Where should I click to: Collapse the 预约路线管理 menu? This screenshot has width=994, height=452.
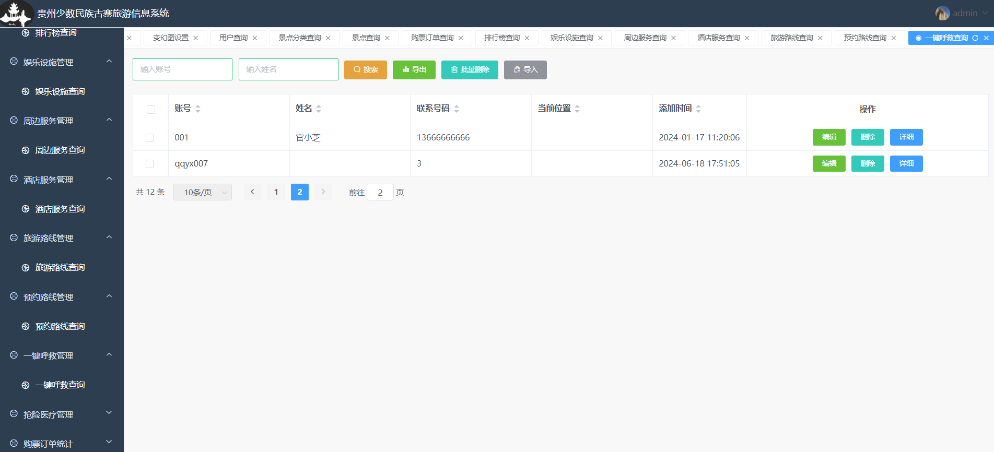tap(109, 296)
